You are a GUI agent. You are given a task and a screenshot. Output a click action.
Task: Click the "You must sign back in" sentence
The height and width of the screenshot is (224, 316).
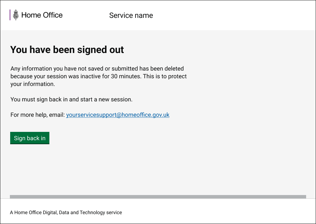71,100
